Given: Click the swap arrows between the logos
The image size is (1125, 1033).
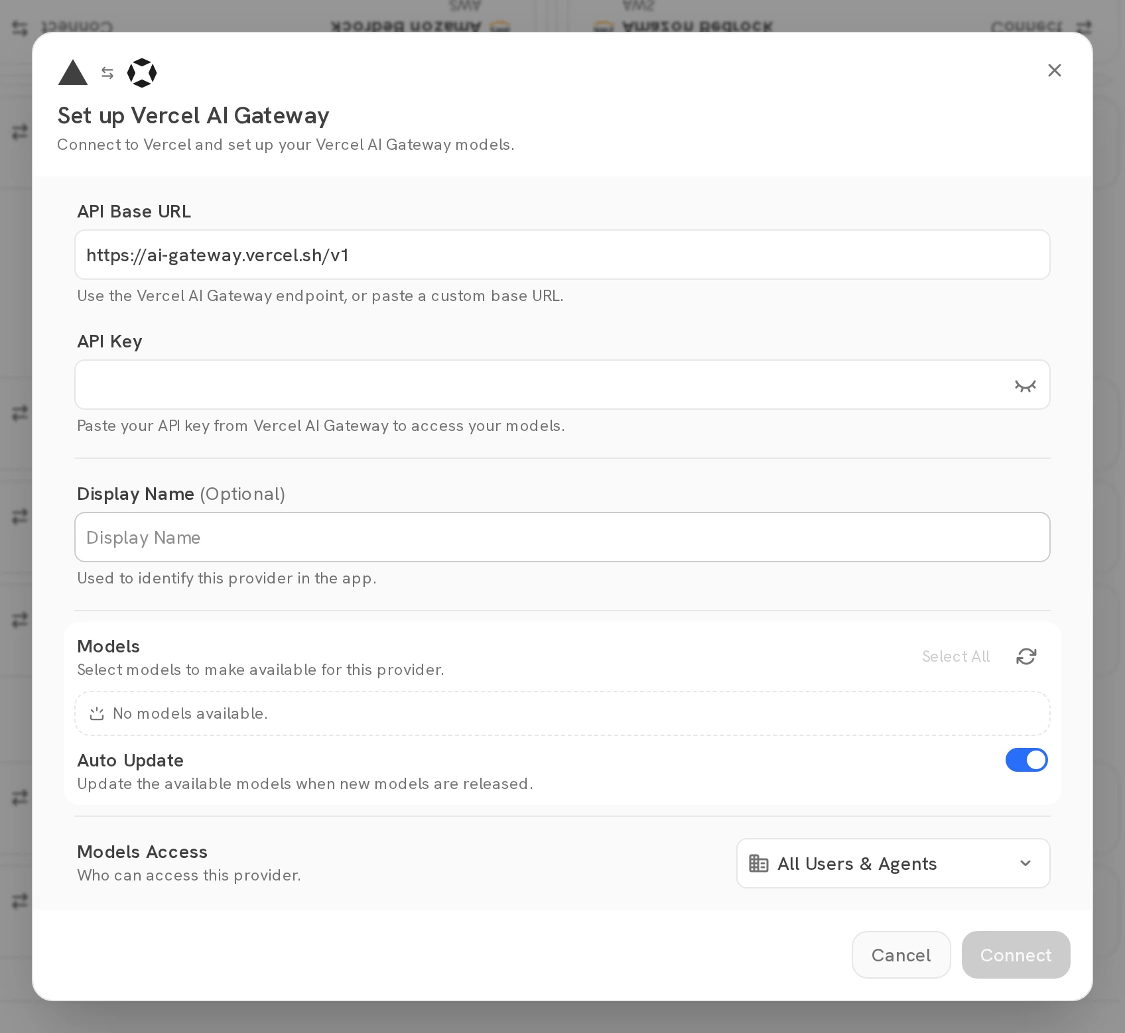Looking at the screenshot, I should click(x=107, y=73).
